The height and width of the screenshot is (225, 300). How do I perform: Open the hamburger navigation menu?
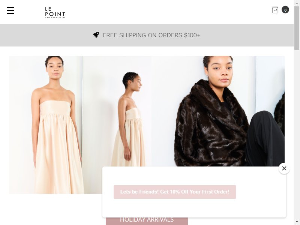[x=10, y=10]
